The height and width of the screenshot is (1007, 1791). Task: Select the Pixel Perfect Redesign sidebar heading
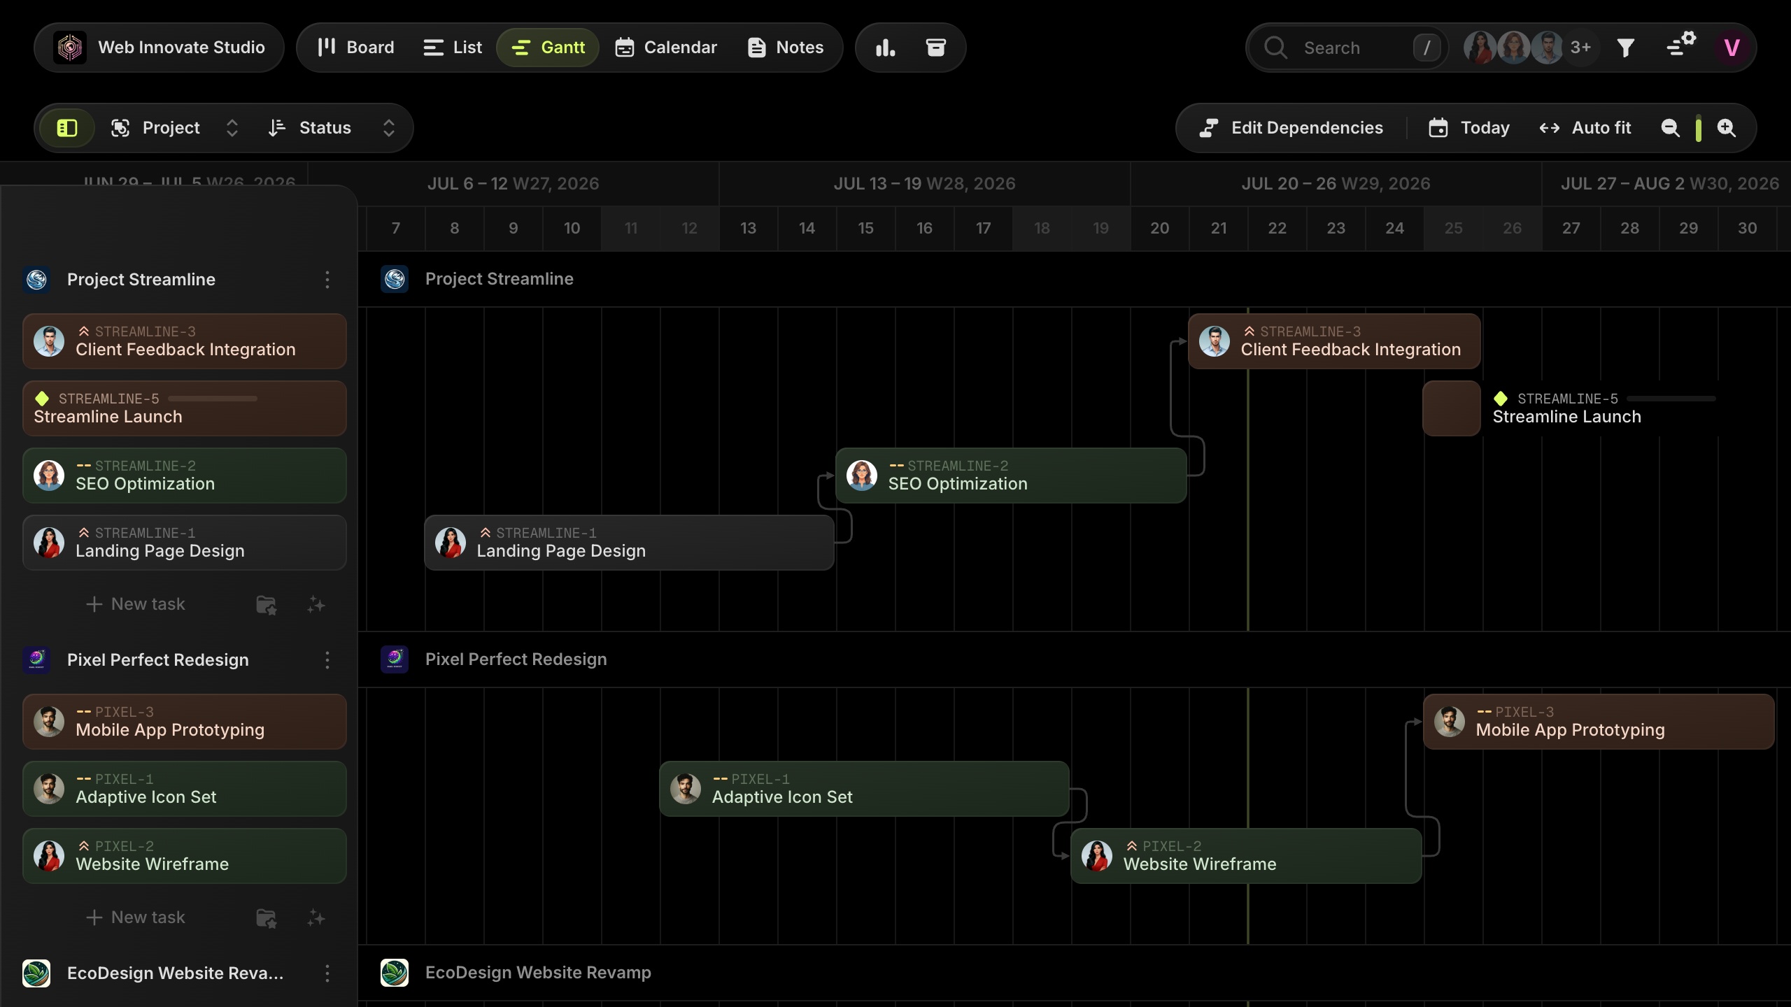(158, 660)
